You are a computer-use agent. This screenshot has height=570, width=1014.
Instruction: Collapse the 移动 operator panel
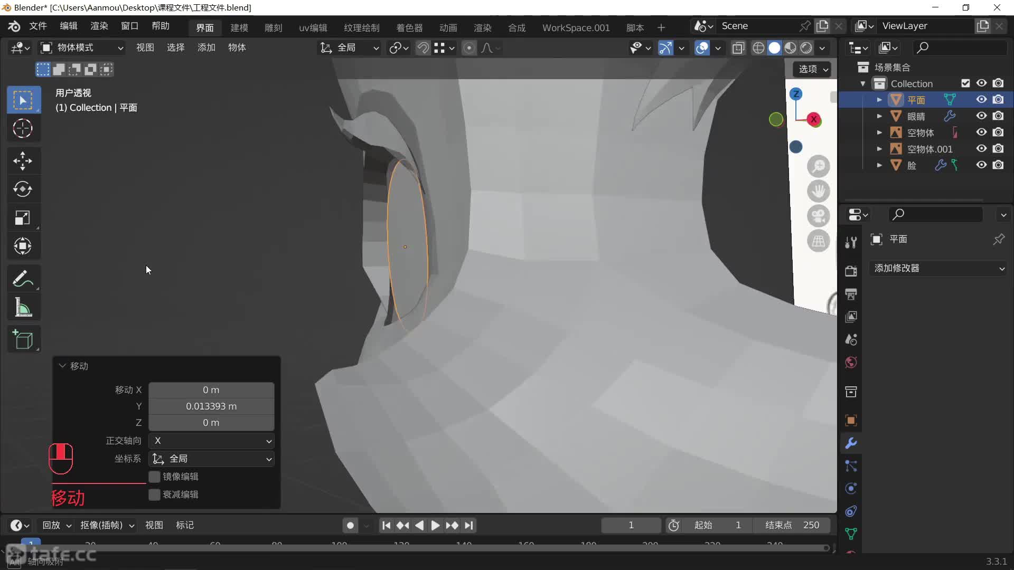pos(62,366)
